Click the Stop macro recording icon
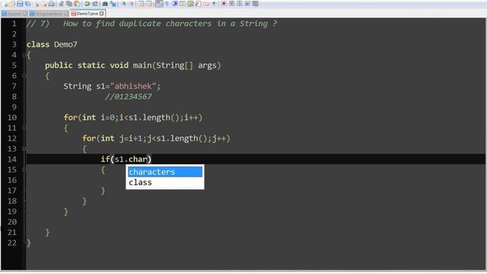Viewport: 487px width, 274px height. click(231, 4)
